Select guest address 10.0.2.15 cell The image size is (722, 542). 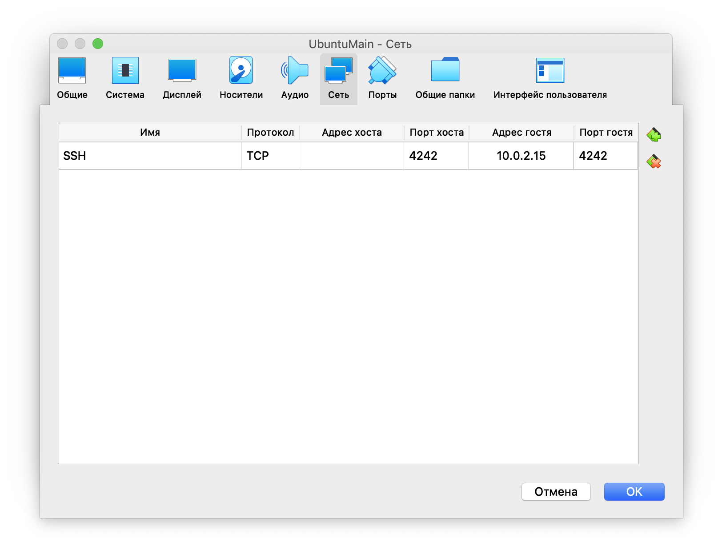[521, 156]
